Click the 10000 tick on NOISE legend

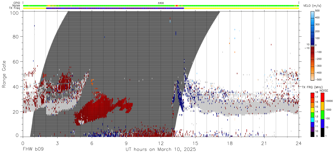tap(329, 101)
